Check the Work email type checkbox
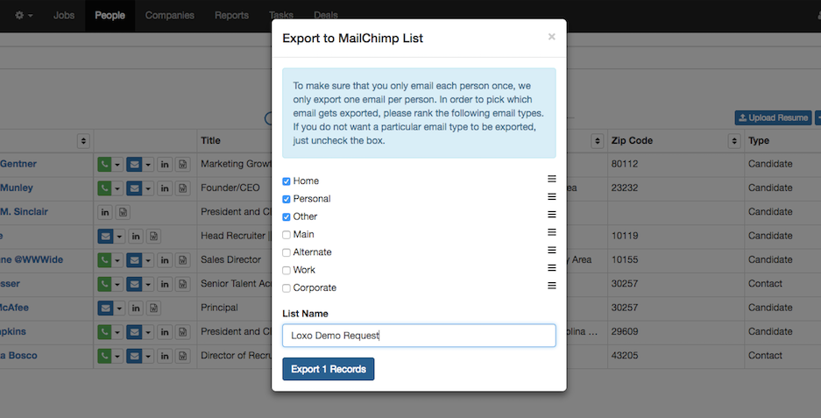The width and height of the screenshot is (821, 418). point(287,270)
